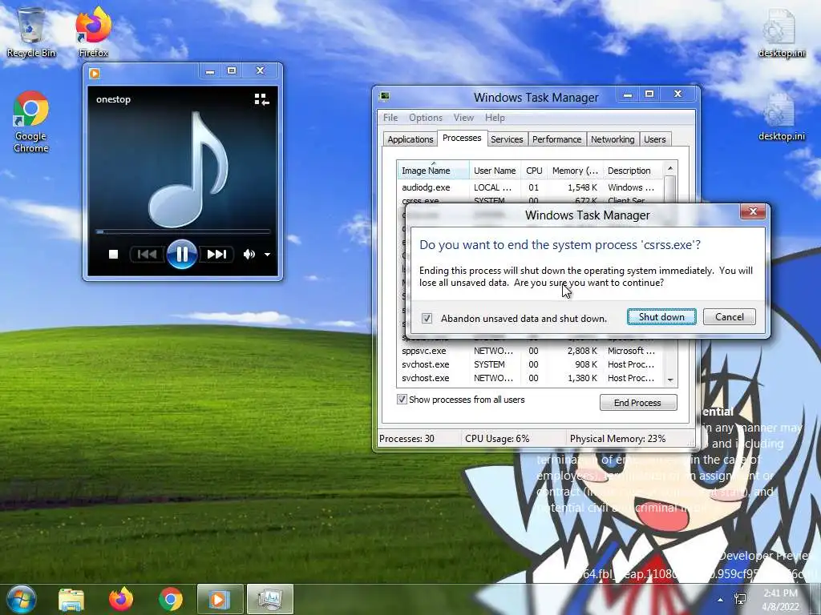The image size is (821, 615).
Task: Show hidden system tray icons
Action: click(x=721, y=600)
